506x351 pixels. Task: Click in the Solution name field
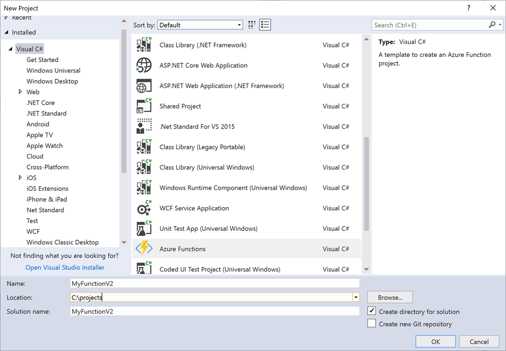214,311
